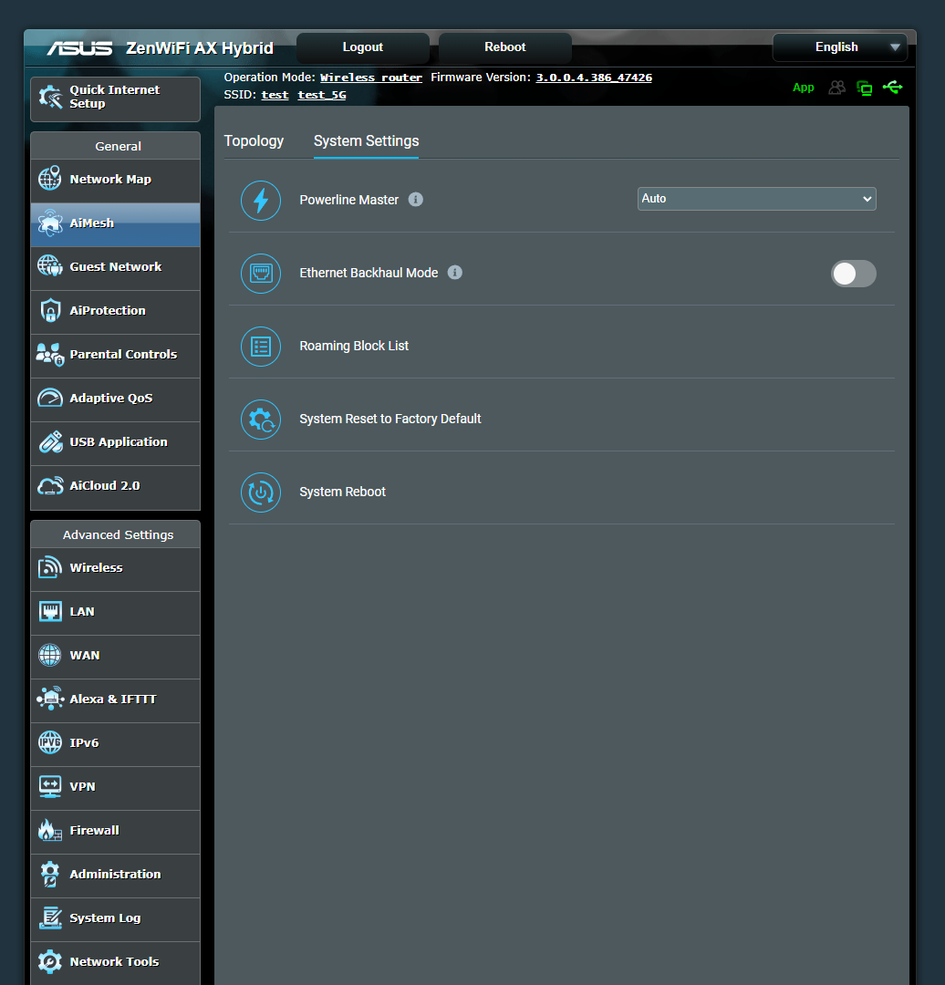945x985 pixels.
Task: Click the firmware version link
Action: click(594, 78)
